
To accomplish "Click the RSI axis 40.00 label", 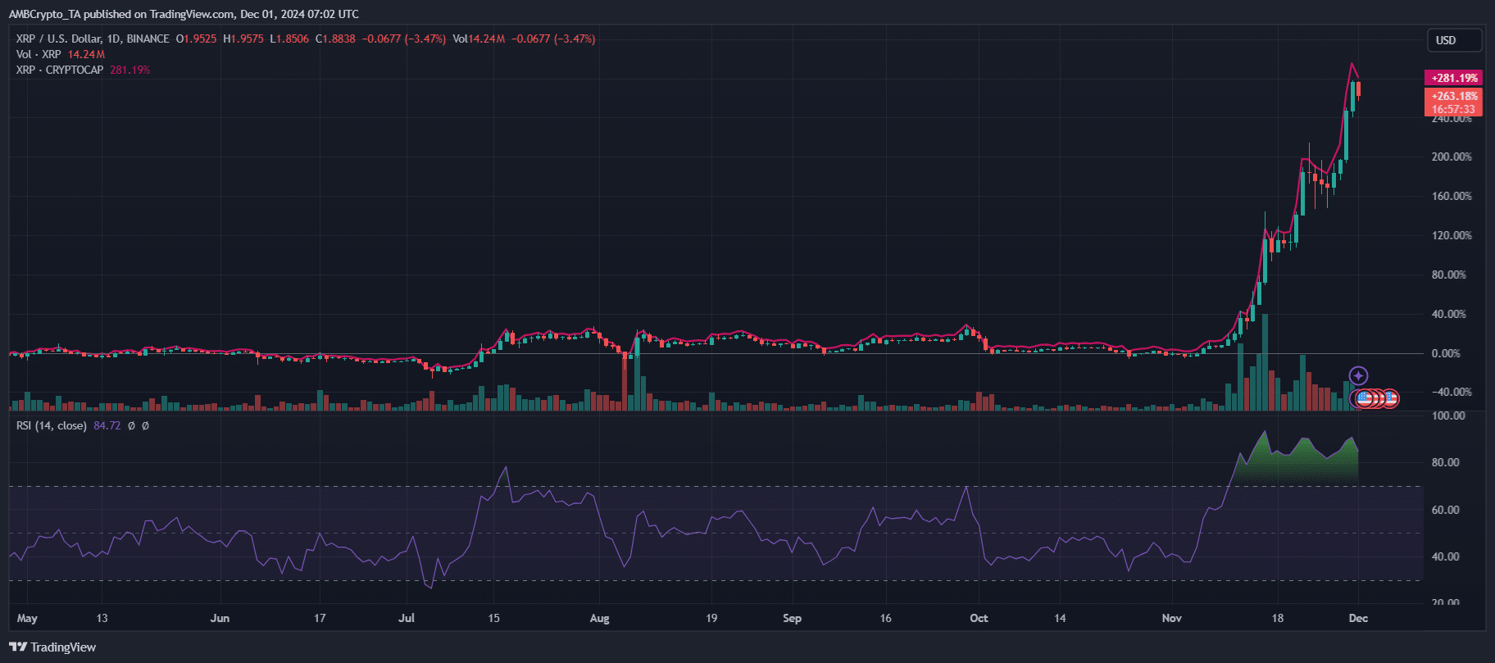I will click(x=1445, y=556).
